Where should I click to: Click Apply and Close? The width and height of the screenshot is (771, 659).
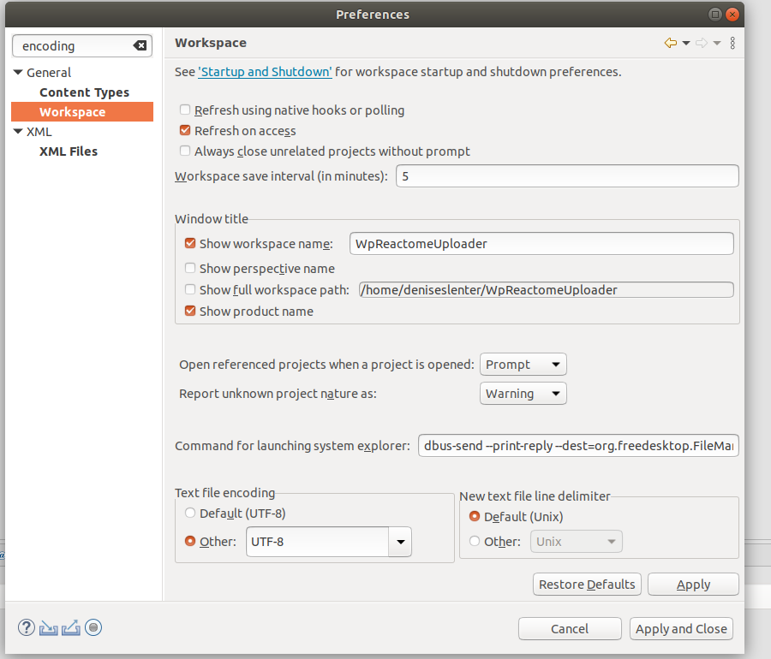(682, 628)
